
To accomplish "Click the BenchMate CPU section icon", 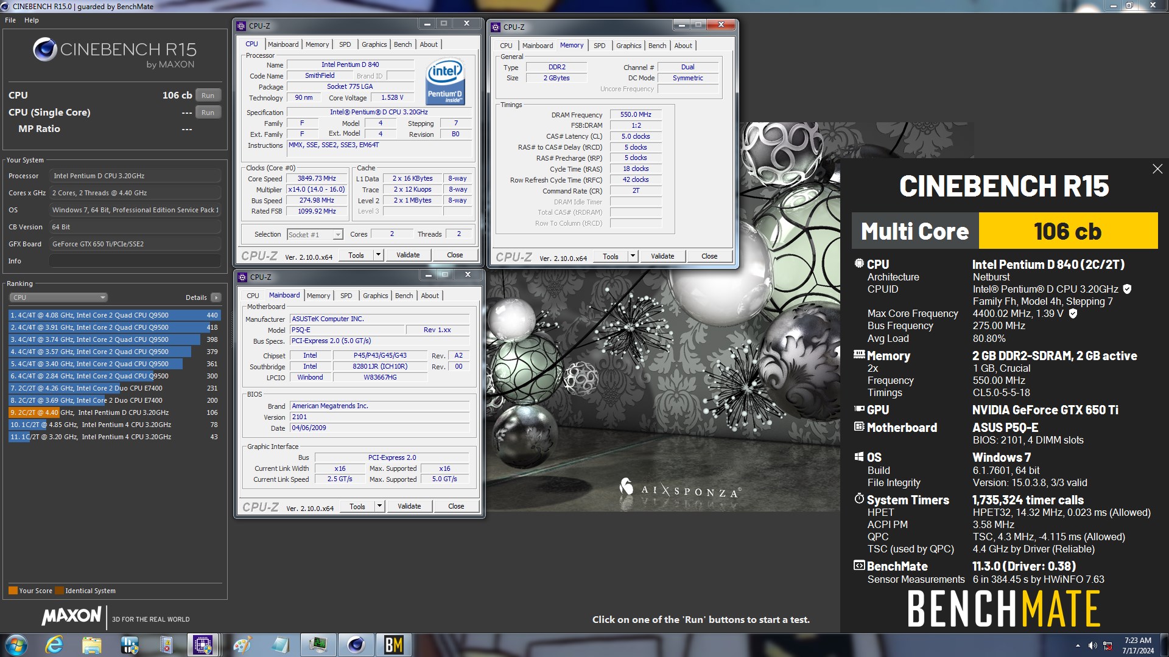I will [859, 263].
